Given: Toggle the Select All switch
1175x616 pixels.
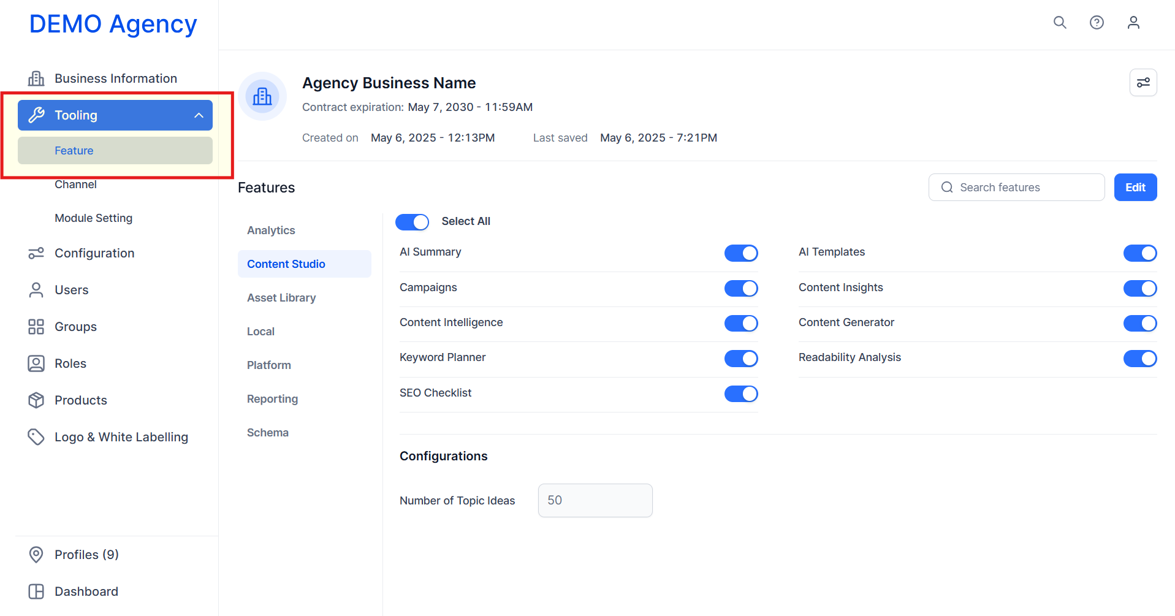Looking at the screenshot, I should [x=412, y=222].
